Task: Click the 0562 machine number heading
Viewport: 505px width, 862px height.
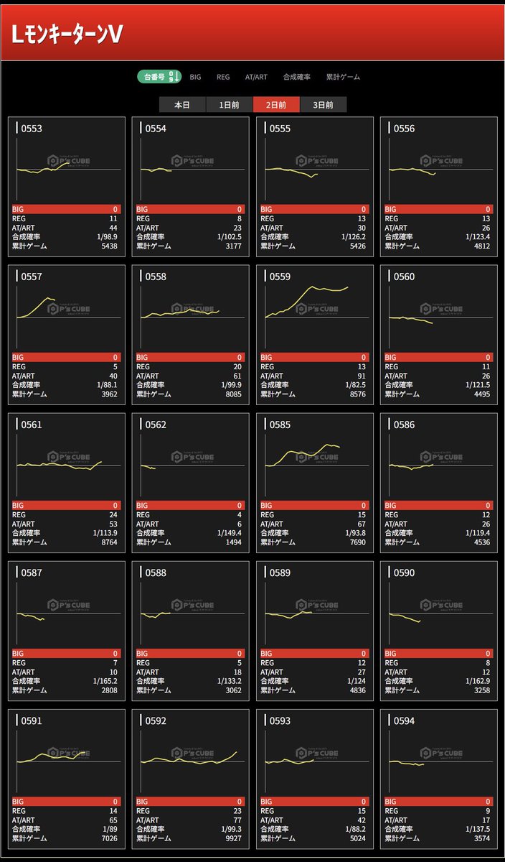Action: [155, 425]
